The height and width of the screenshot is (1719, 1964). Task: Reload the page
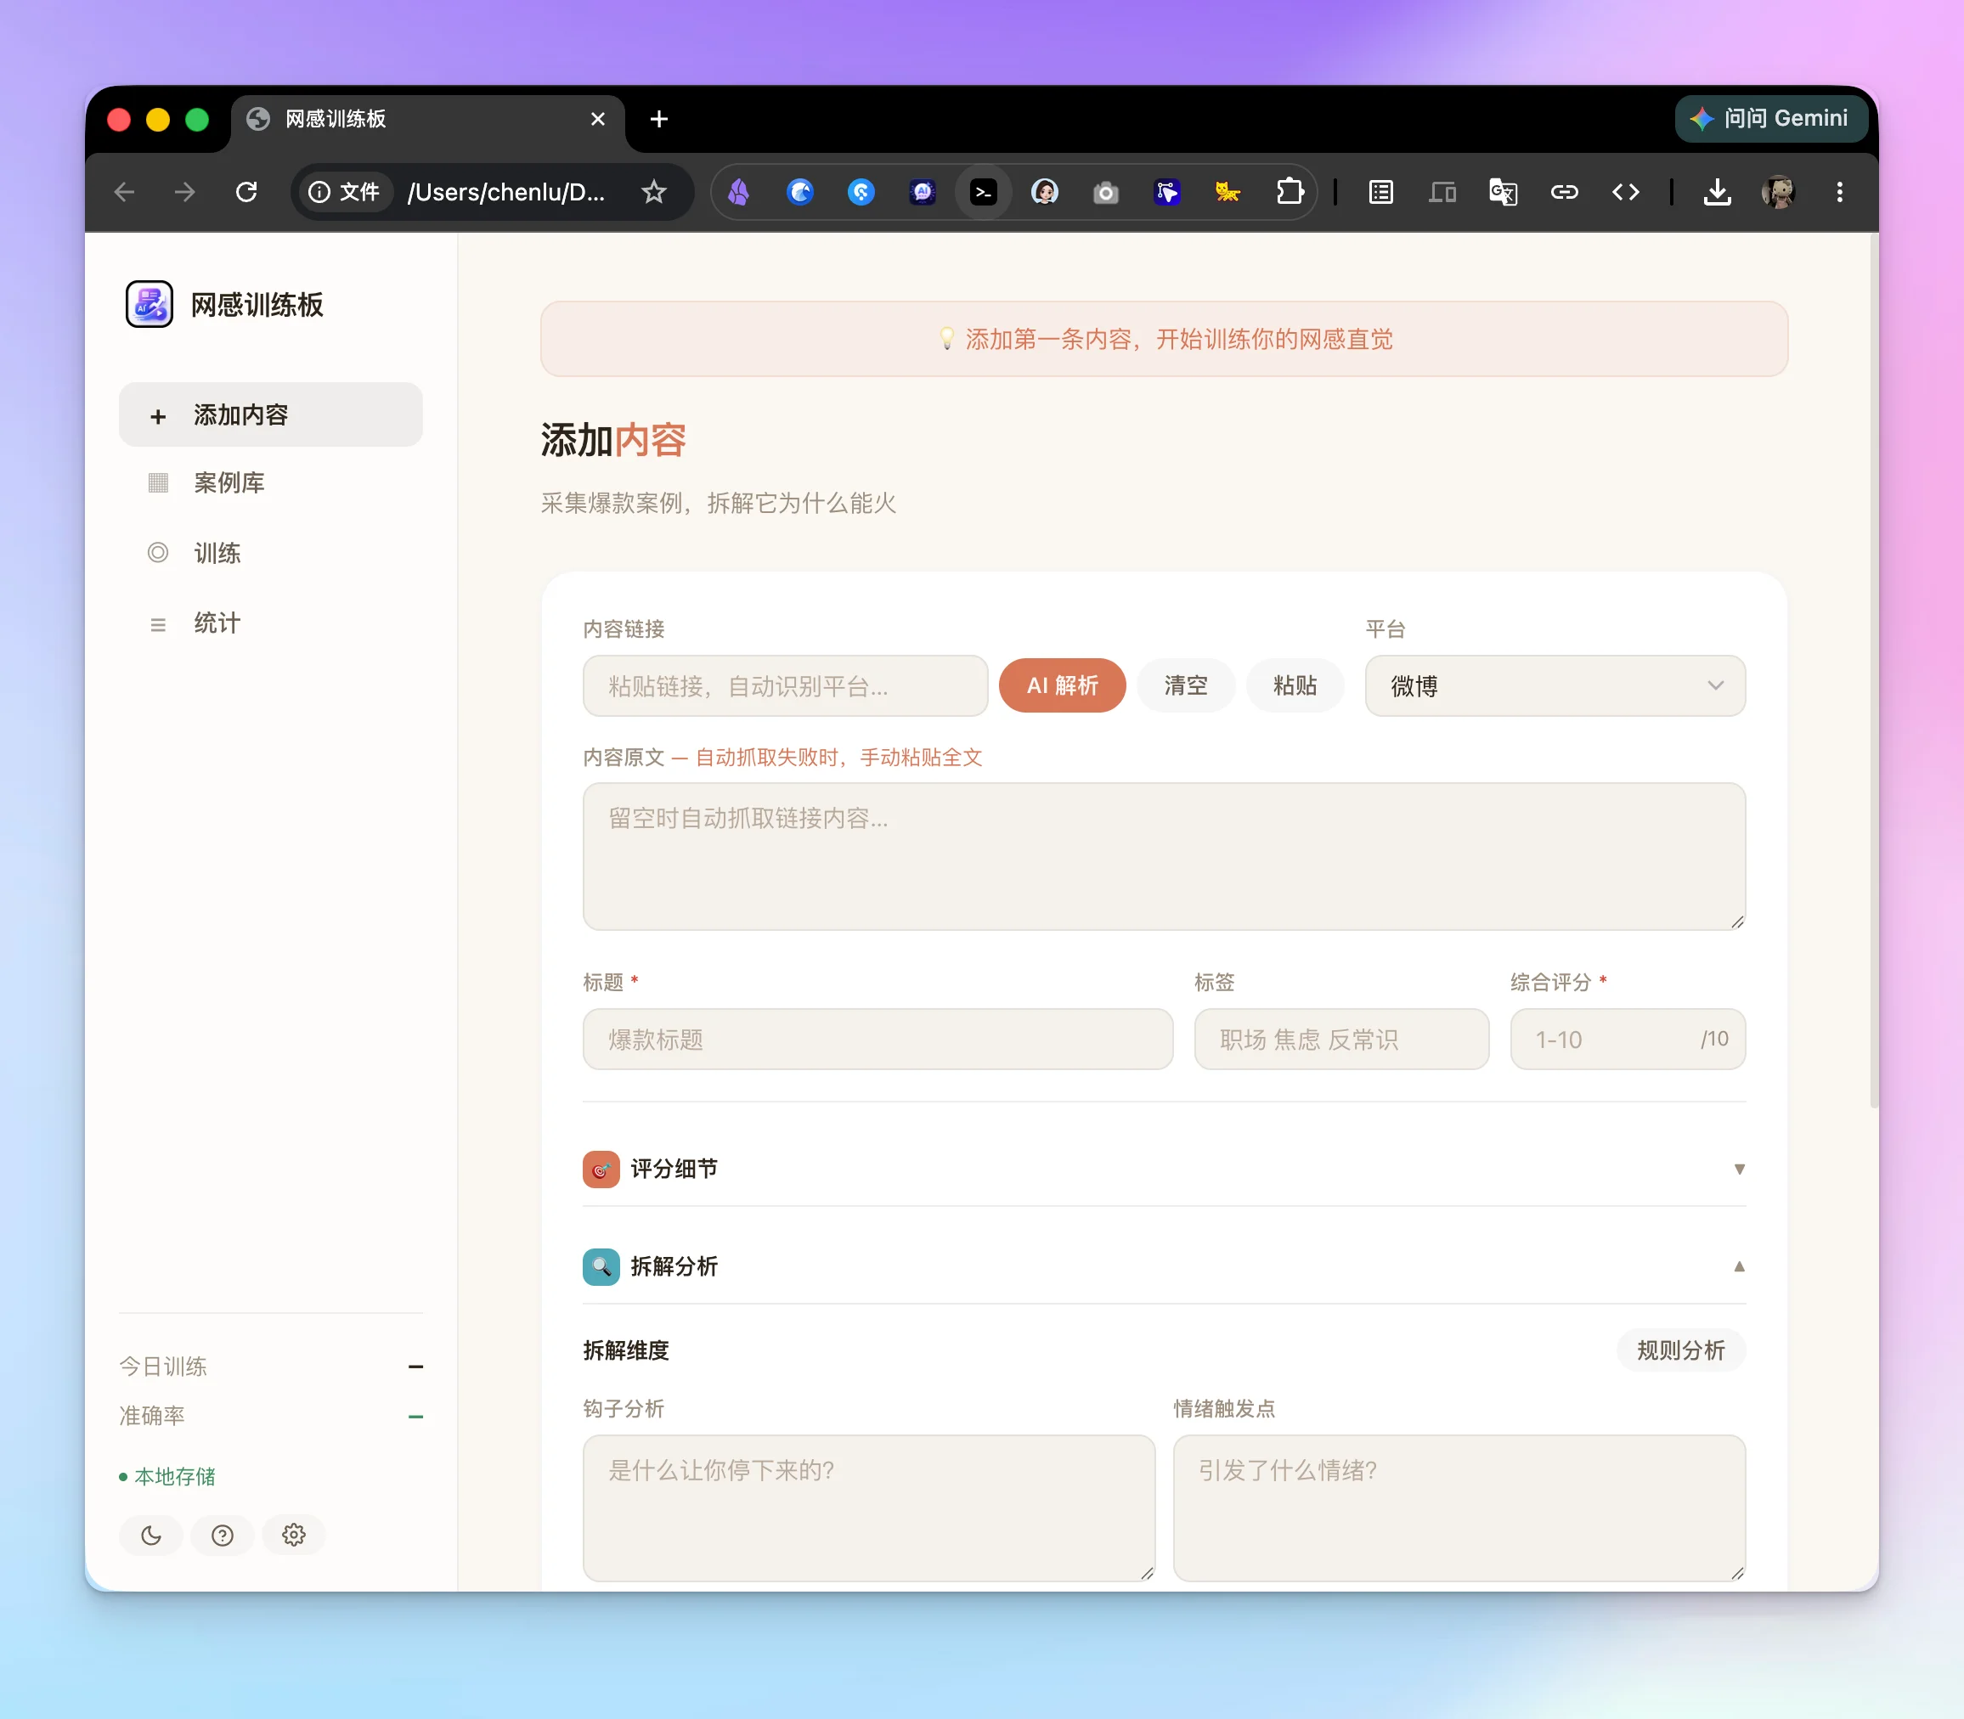[246, 192]
